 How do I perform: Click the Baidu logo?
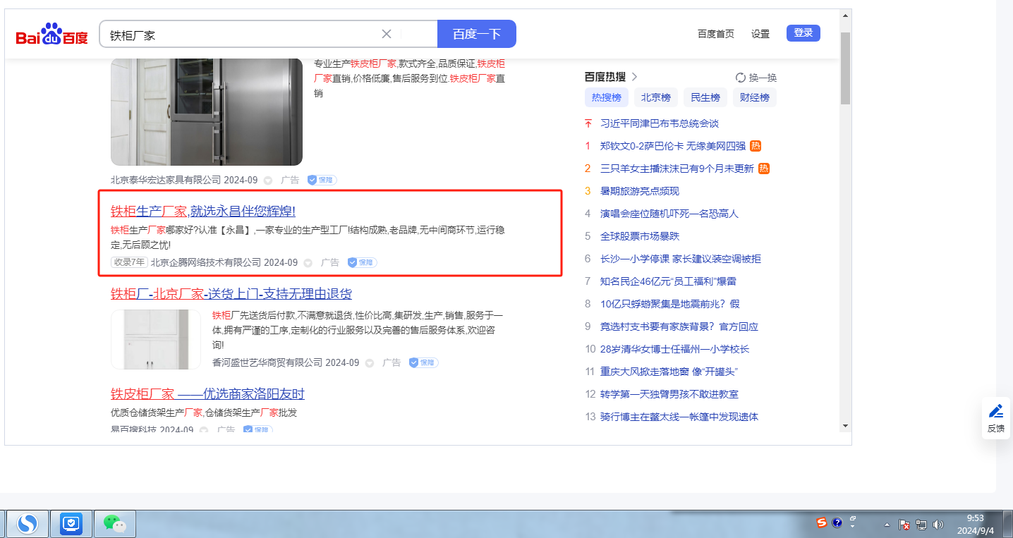pos(52,34)
